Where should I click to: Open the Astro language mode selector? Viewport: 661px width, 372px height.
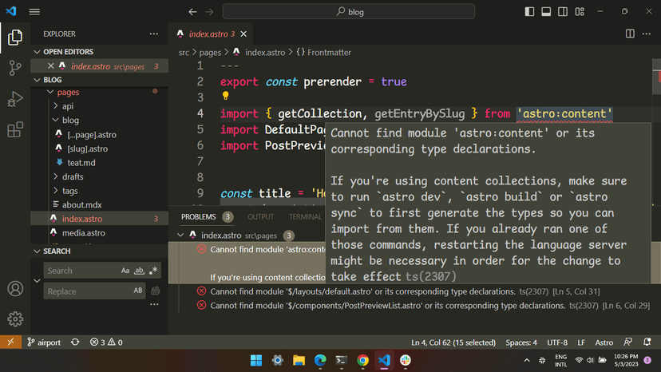point(604,342)
